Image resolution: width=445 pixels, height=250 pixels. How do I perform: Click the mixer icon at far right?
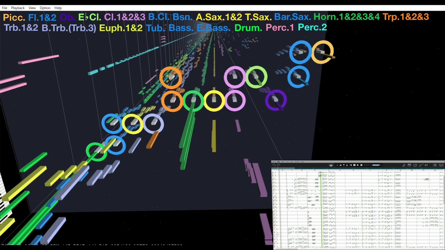click(441, 165)
